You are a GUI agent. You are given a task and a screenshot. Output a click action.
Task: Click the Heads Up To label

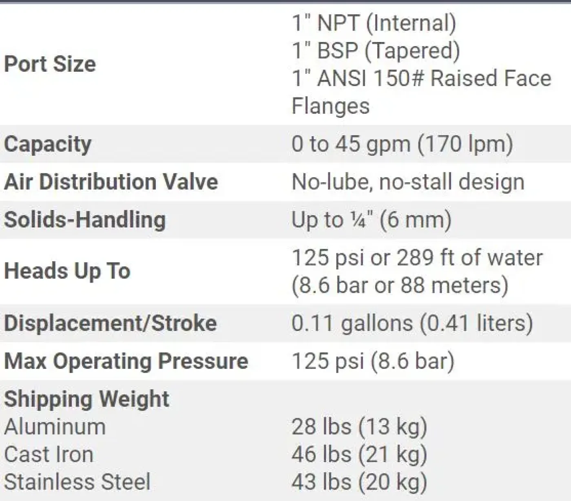pyautogui.click(x=67, y=271)
